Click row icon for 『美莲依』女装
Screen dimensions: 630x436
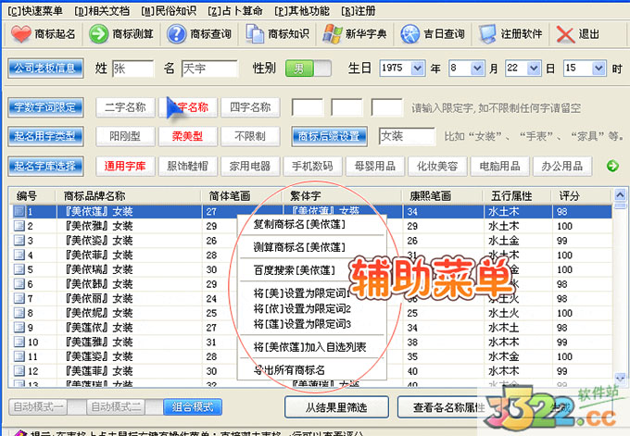(19, 327)
